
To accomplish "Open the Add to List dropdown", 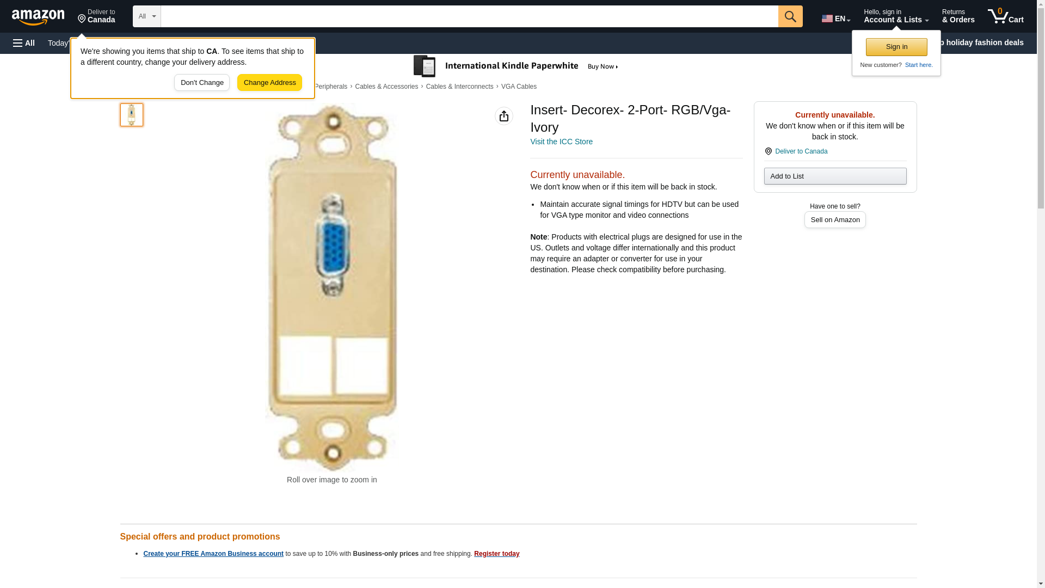I will point(835,176).
